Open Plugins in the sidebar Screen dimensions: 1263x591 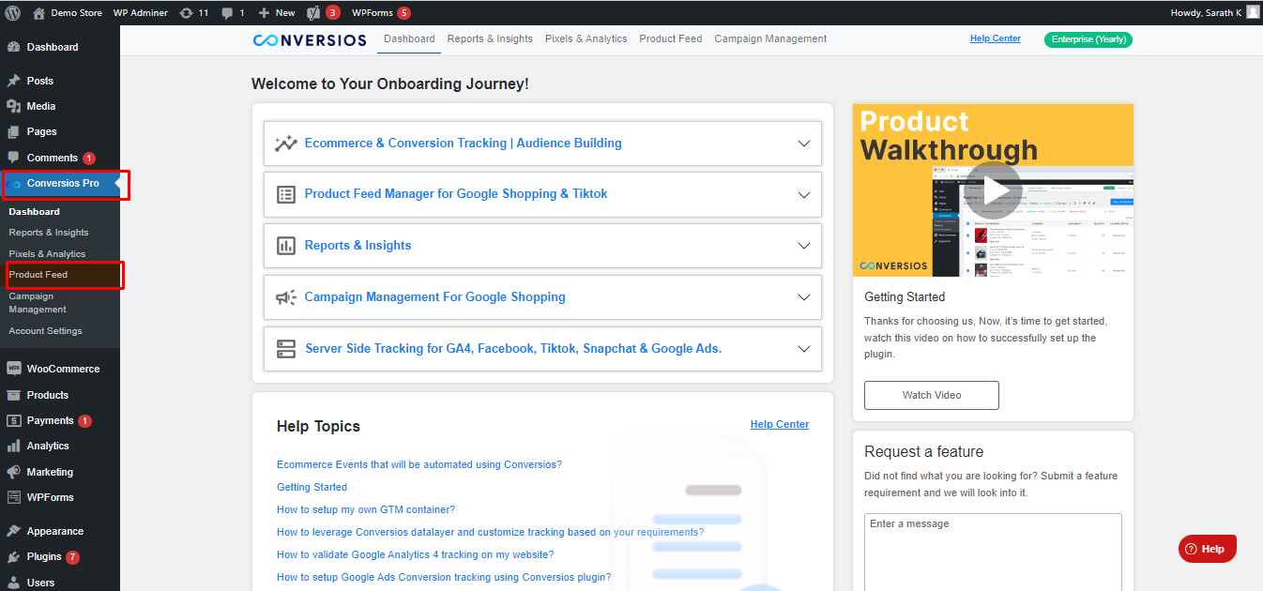(x=43, y=556)
